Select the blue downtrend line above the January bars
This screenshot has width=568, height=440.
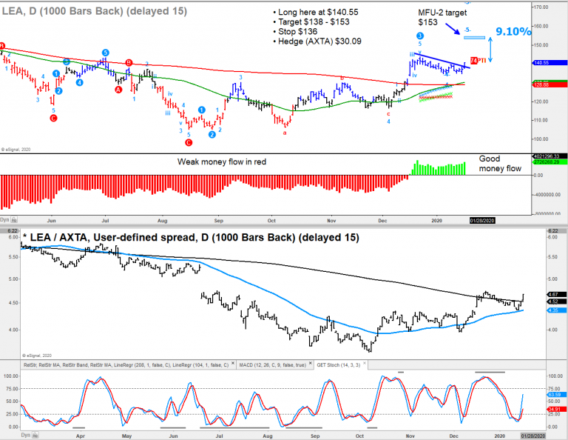point(442,61)
